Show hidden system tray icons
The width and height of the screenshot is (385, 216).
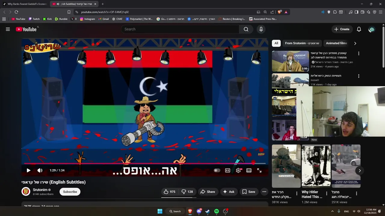pos(332,211)
